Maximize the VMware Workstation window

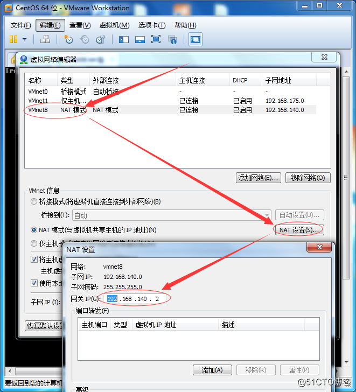(319, 6)
